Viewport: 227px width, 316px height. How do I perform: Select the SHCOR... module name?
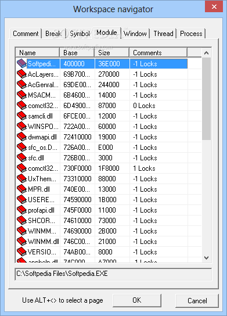coord(41,221)
